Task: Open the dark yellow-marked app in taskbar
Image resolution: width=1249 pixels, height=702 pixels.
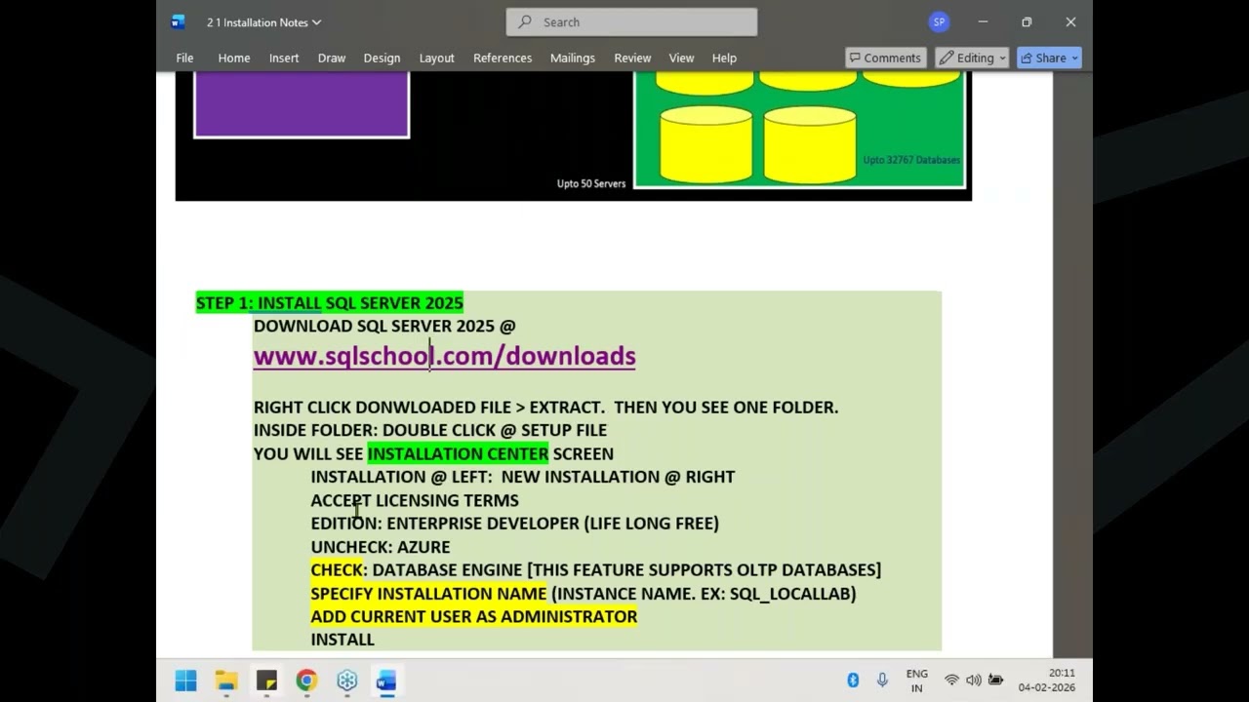Action: tap(266, 681)
